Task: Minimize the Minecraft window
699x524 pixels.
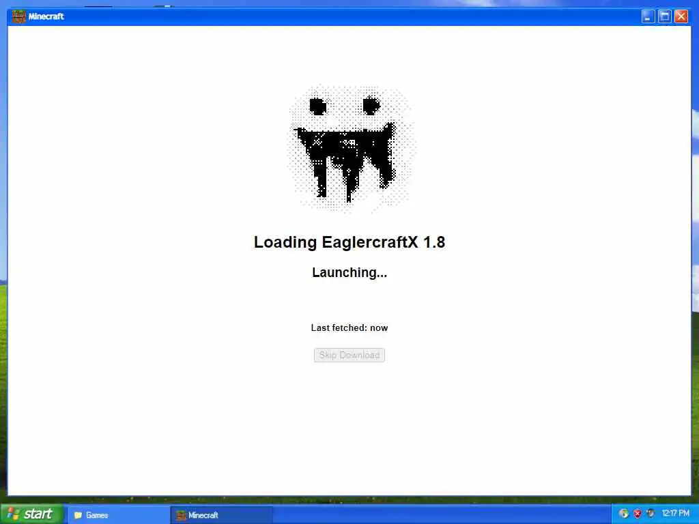Action: [648, 16]
